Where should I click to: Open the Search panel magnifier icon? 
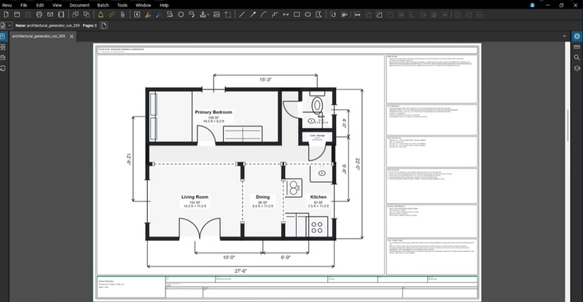click(576, 57)
